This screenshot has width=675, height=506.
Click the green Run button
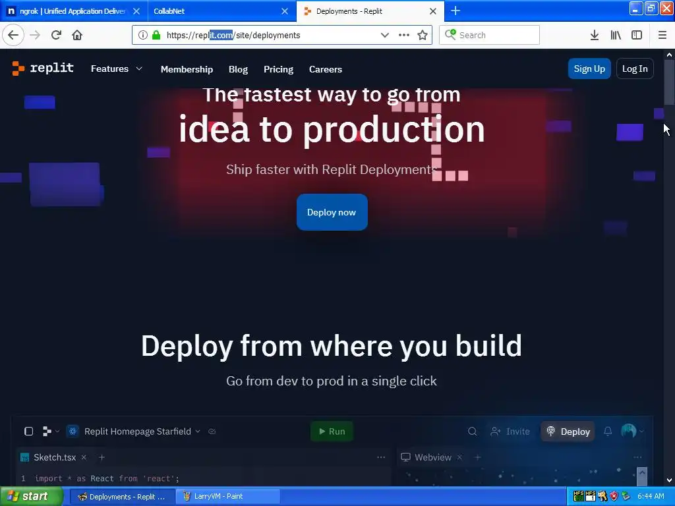332,431
